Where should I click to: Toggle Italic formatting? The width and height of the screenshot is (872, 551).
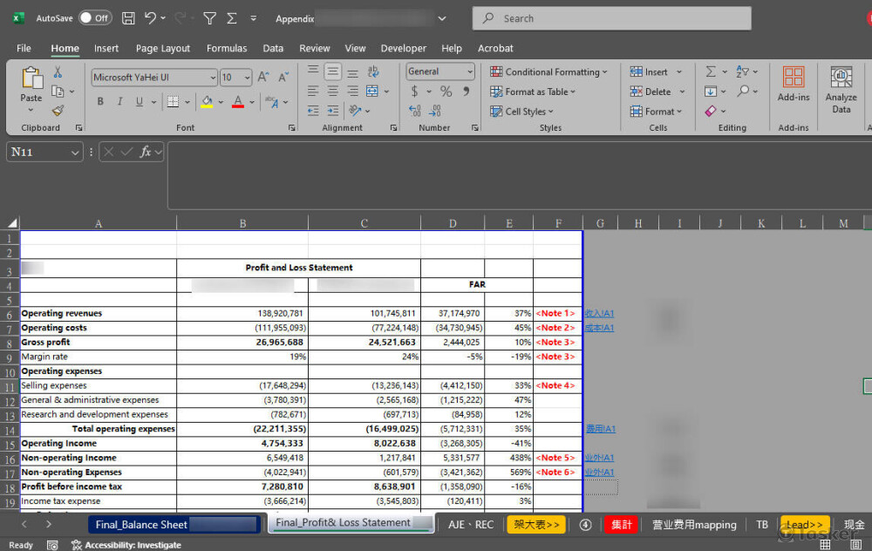[x=120, y=102]
